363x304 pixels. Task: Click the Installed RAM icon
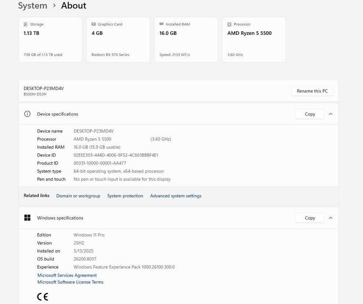(x=161, y=24)
